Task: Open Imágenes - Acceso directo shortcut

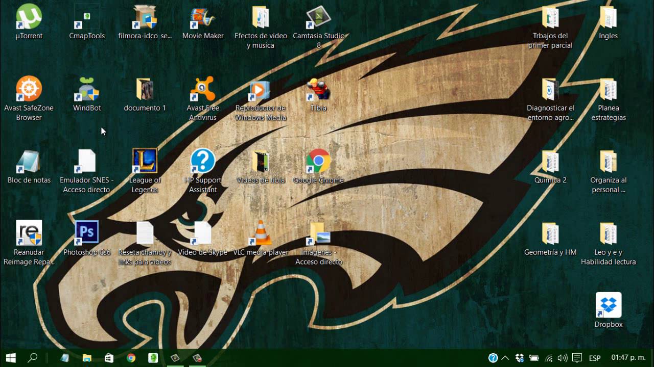Action: (x=318, y=244)
